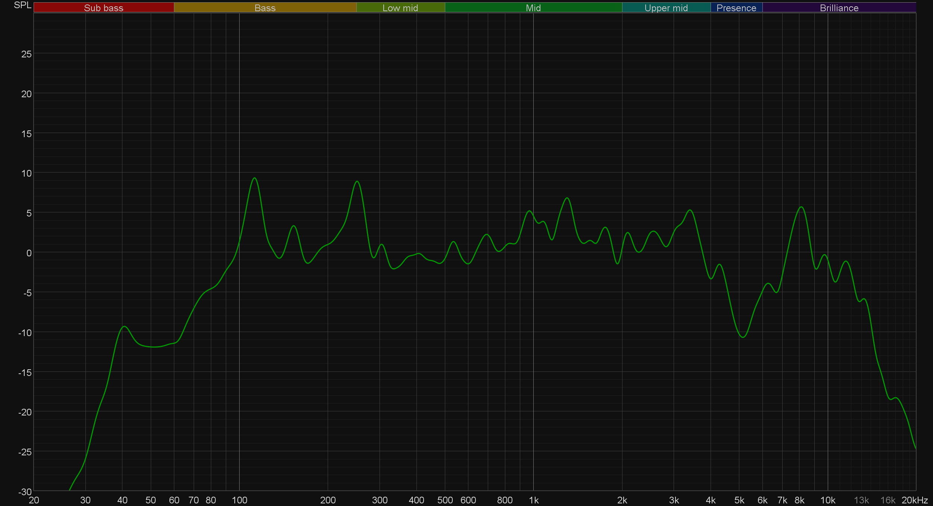Click the Upper mid band label
Image resolution: width=933 pixels, height=506 pixels.
coord(666,8)
